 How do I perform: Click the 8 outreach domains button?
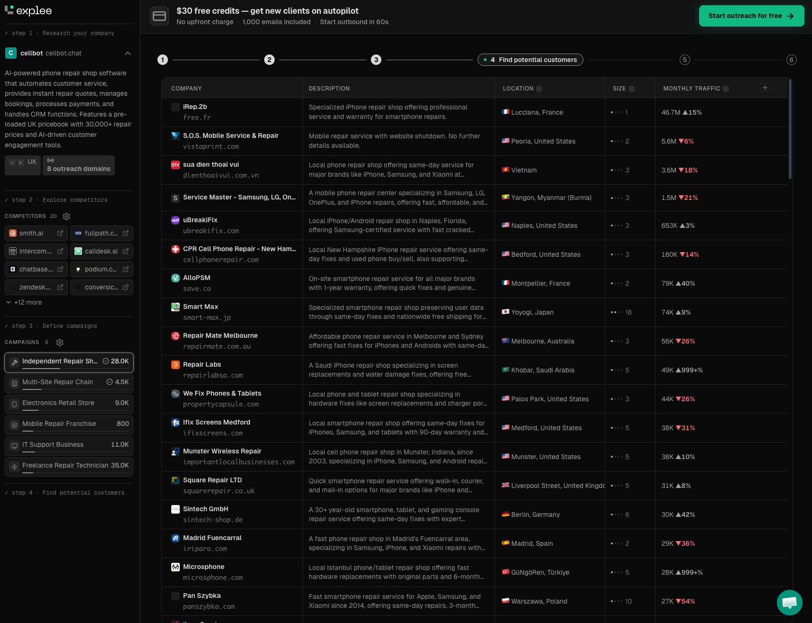pyautogui.click(x=79, y=165)
